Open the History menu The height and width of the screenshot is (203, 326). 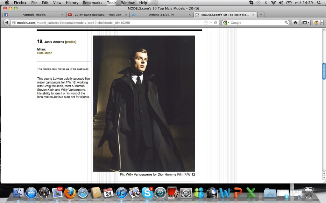[72, 3]
